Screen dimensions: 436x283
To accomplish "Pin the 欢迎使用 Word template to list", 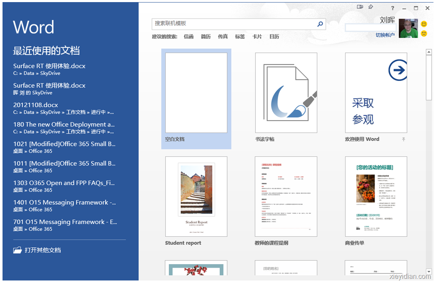I will (x=404, y=139).
